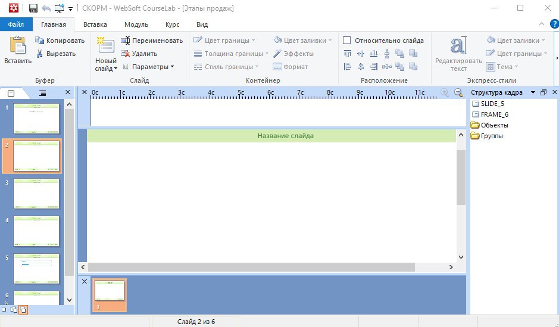Open the Новый слайд dropdown
Image resolution: width=559 pixels, height=327 pixels.
pyautogui.click(x=106, y=68)
